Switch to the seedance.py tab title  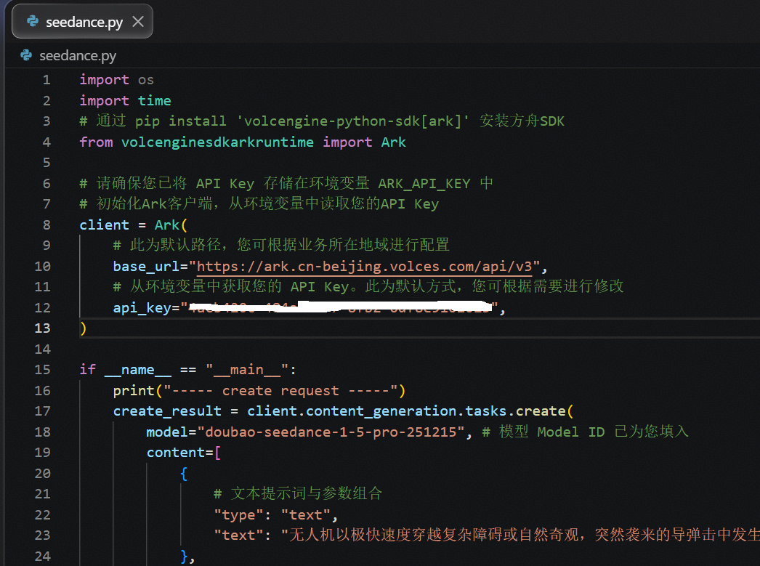84,22
